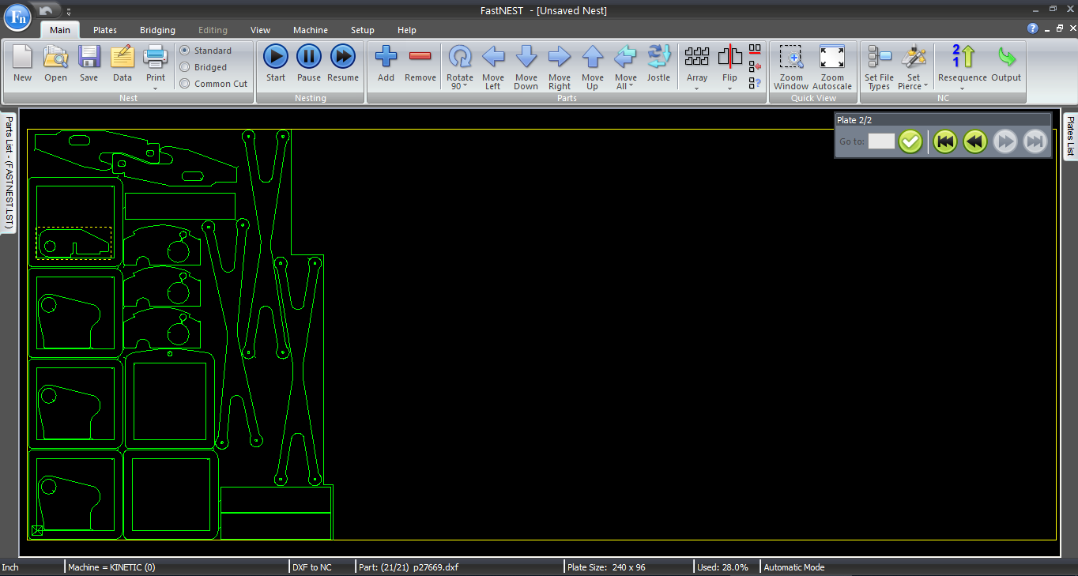Click the small parts icon with question mark
The width and height of the screenshot is (1078, 576).
(x=755, y=82)
